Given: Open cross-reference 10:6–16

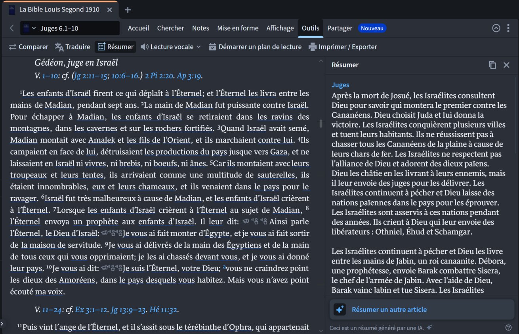Looking at the screenshot, I should (x=125, y=76).
